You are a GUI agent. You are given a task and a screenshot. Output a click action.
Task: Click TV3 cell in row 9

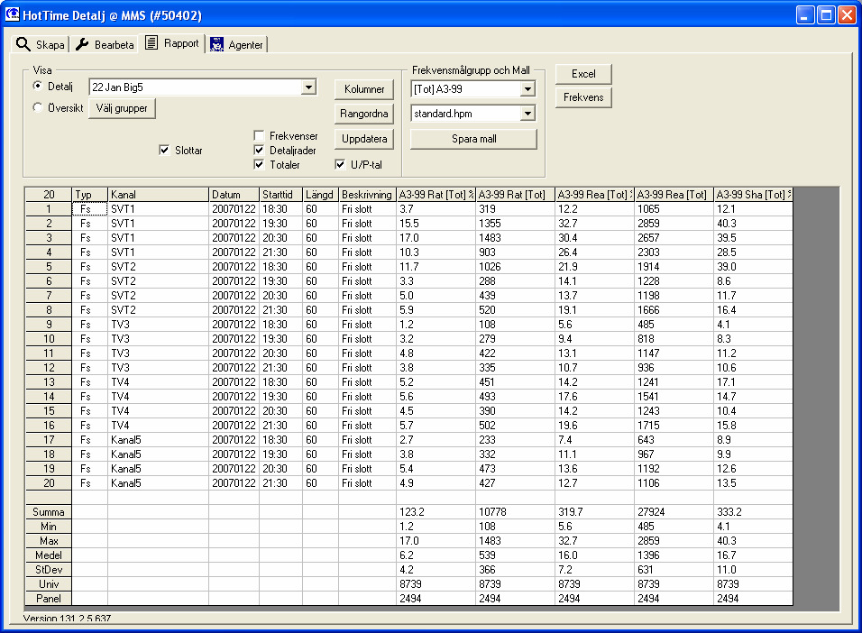[159, 325]
